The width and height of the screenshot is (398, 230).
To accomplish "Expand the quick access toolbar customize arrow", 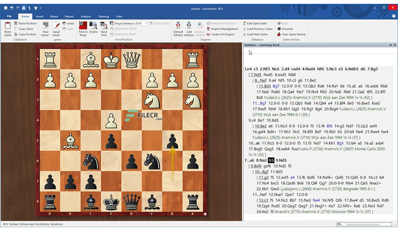I will pos(40,8).
